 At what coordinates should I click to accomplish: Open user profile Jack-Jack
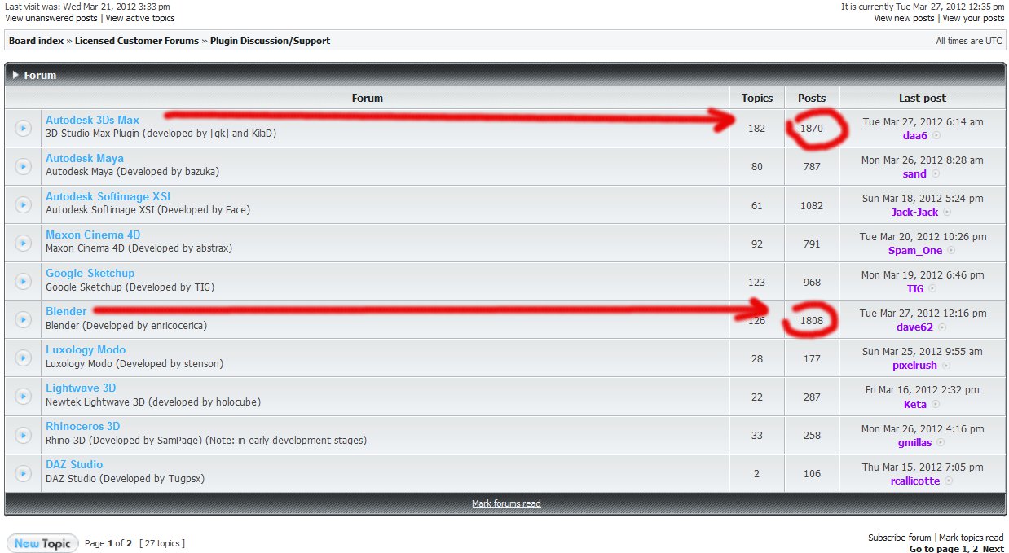point(914,213)
